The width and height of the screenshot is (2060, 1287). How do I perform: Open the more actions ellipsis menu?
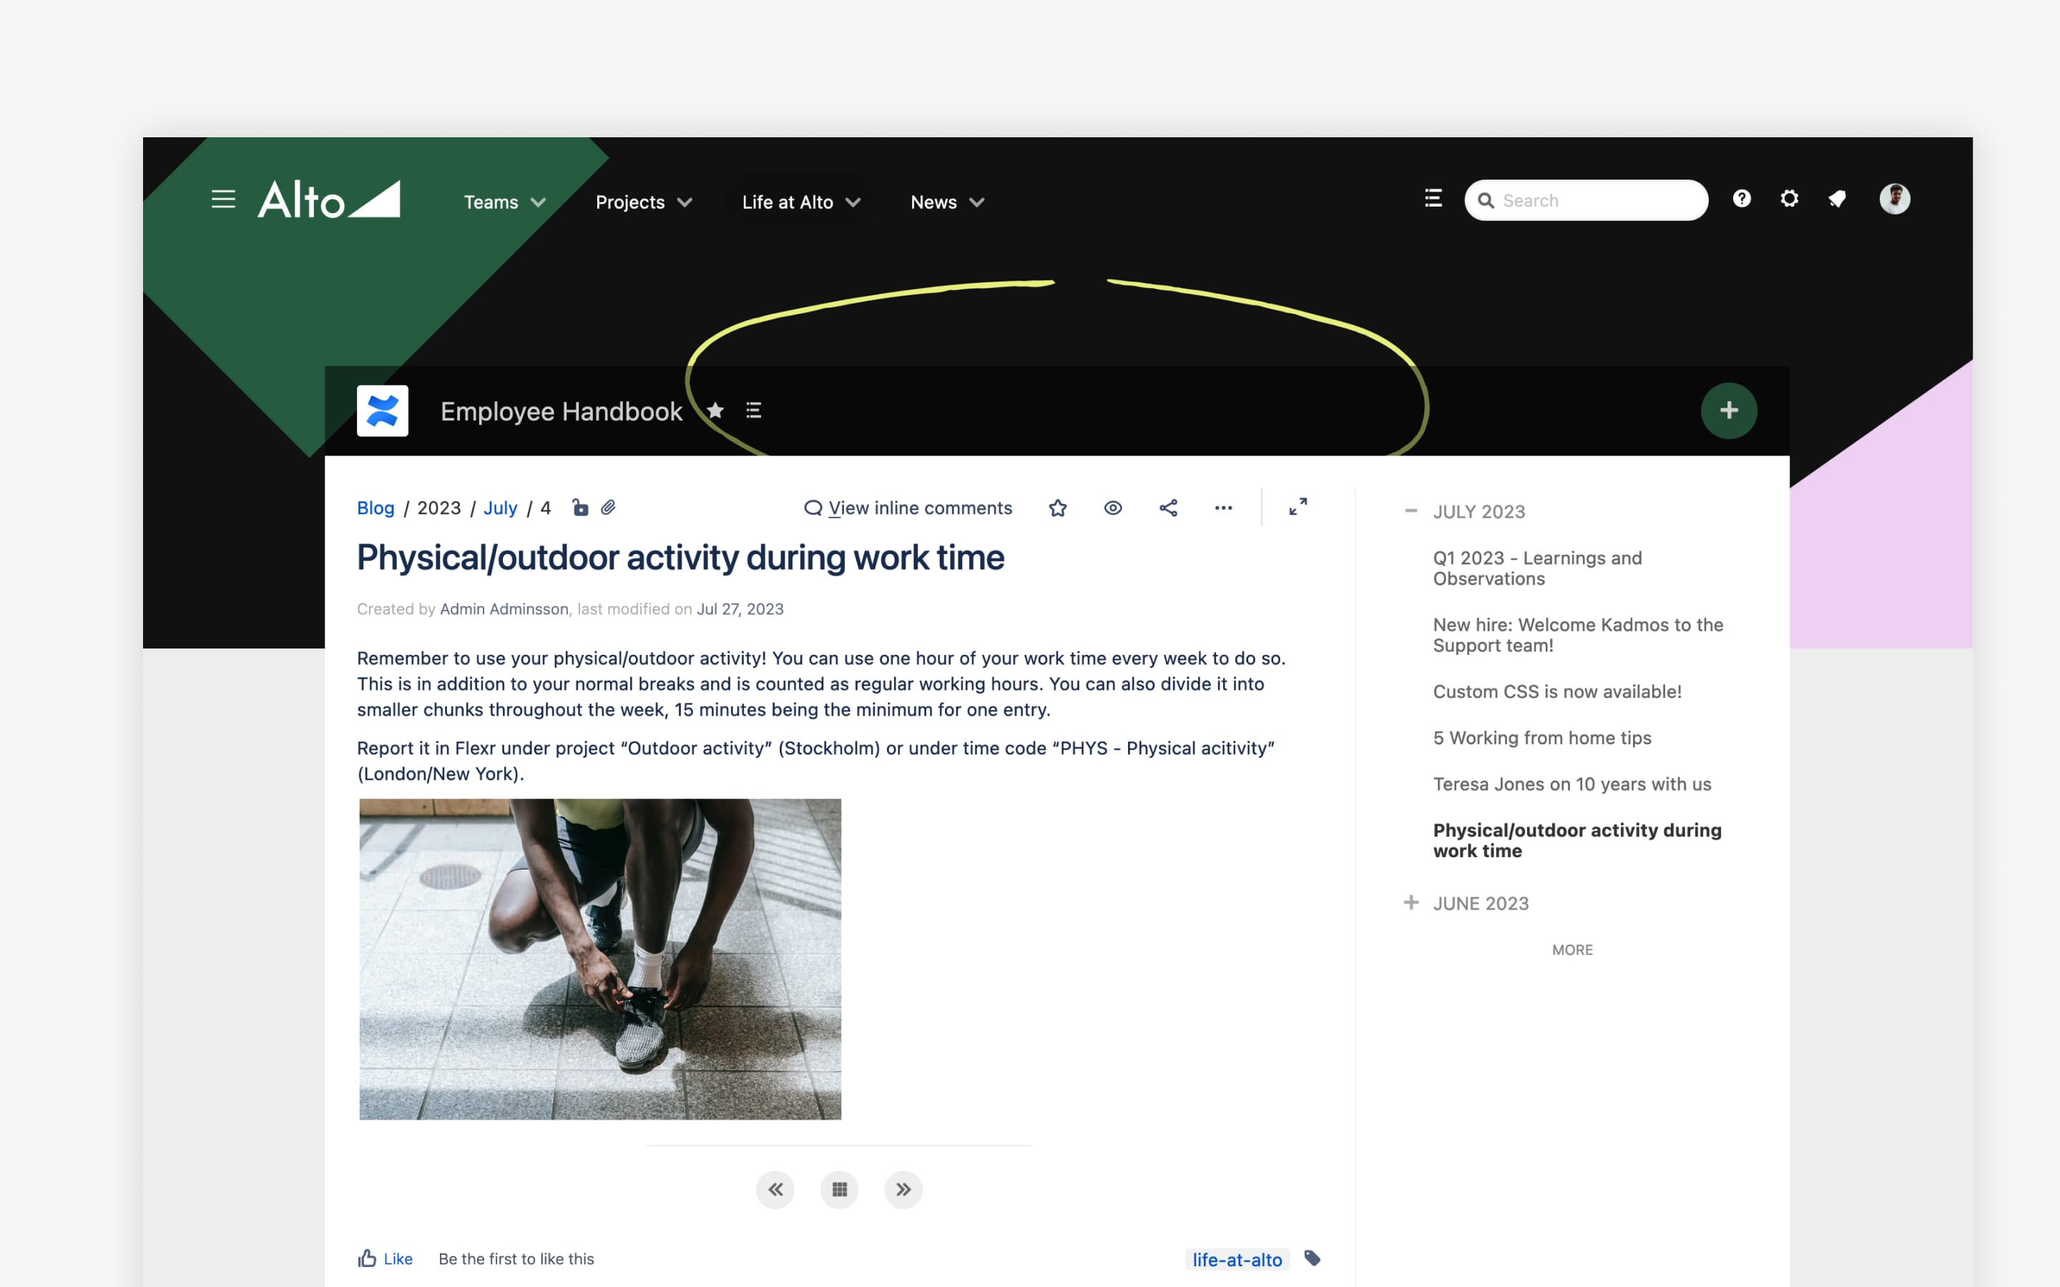point(1223,508)
